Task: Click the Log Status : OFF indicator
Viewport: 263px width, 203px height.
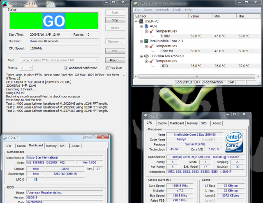Action: pos(188,82)
